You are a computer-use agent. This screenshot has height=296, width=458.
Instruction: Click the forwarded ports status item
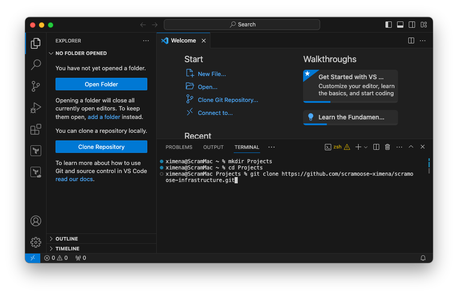tap(81, 258)
